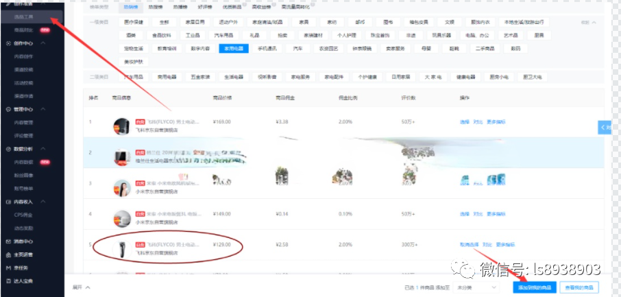Click the 内容收入 section icon
621x297 pixels.
click(x=8, y=202)
